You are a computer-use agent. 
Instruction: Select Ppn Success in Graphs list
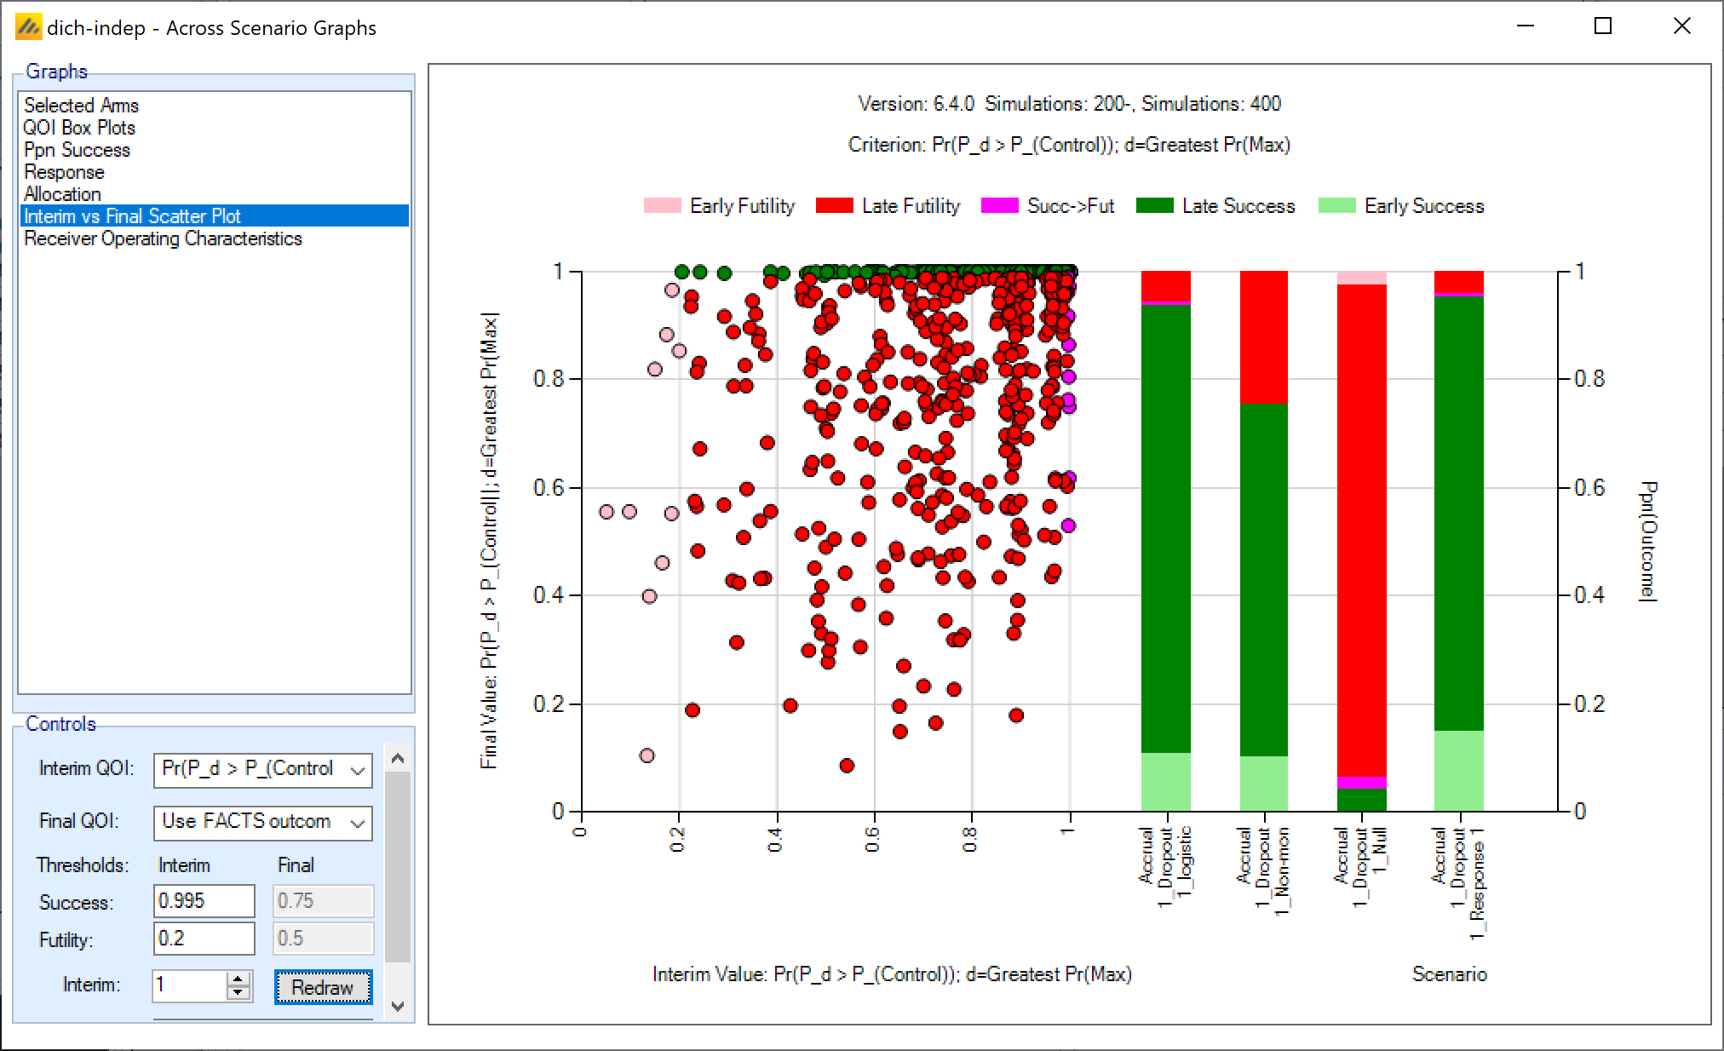click(x=77, y=150)
